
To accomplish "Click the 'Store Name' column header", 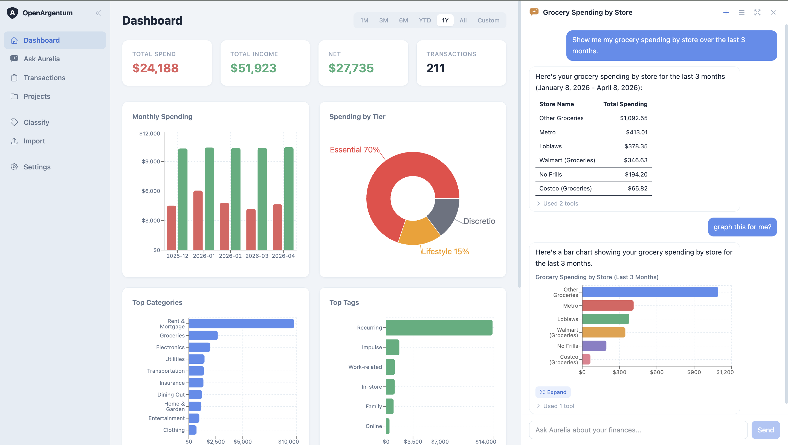I will pos(557,104).
